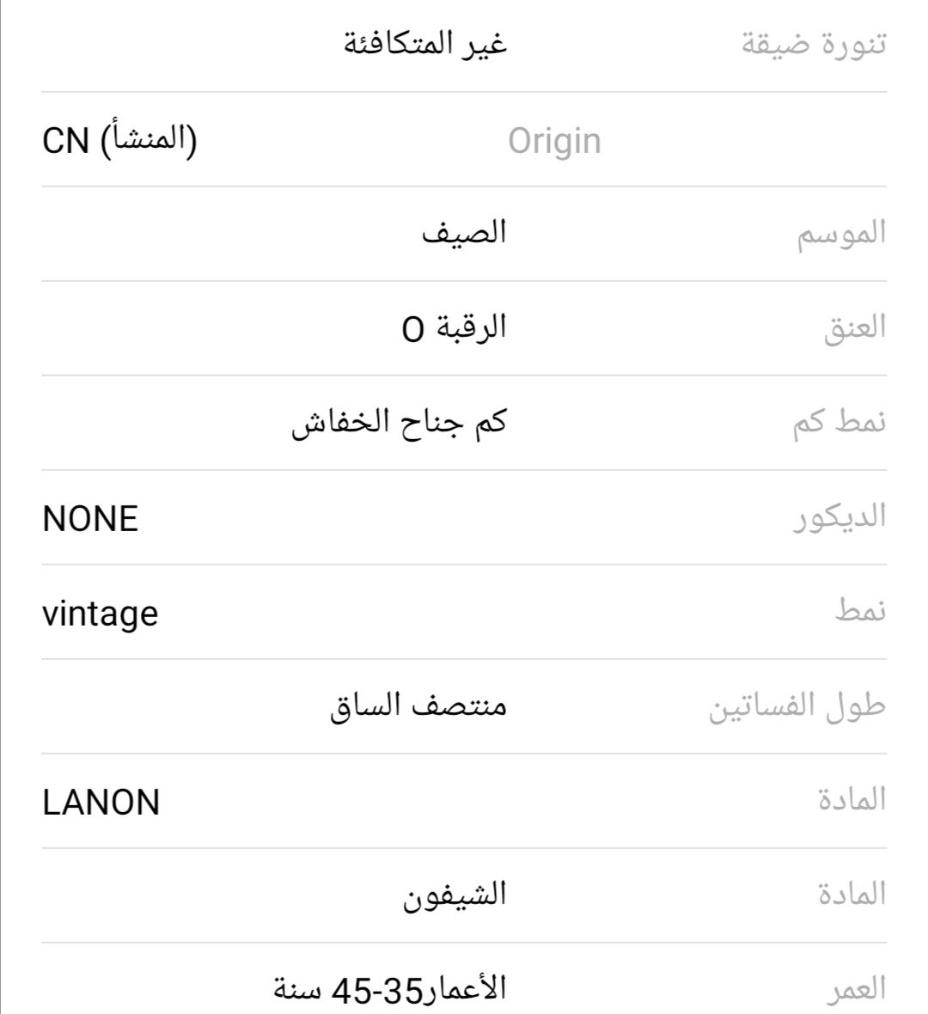
Task: Click the 'تنورة ضيقة' attribute label
Action: (813, 44)
